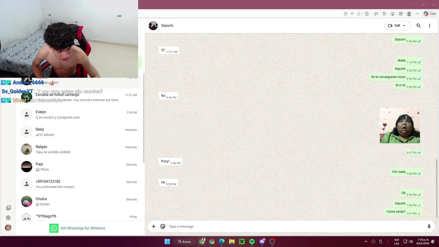The image size is (439, 247).
Task: Open Spotify from the taskbar
Action: 252,242
